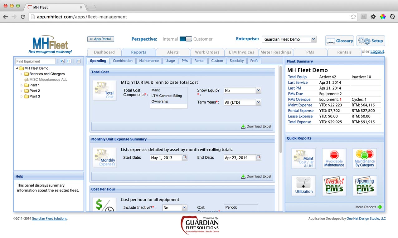This screenshot has height=238, width=398.
Task: Click the browser address bar
Action: click(193, 17)
